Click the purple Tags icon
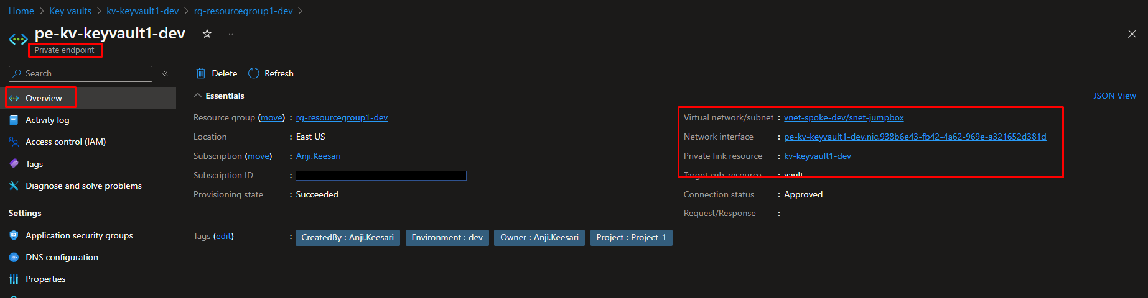1148x298 pixels. pos(14,164)
